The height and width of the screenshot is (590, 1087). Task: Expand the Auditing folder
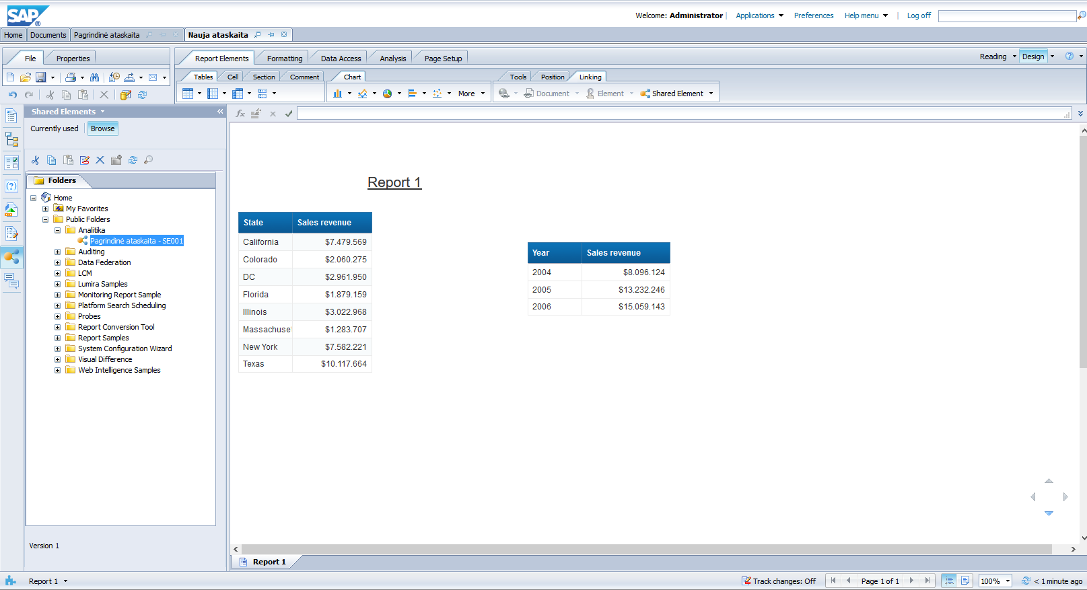57,252
